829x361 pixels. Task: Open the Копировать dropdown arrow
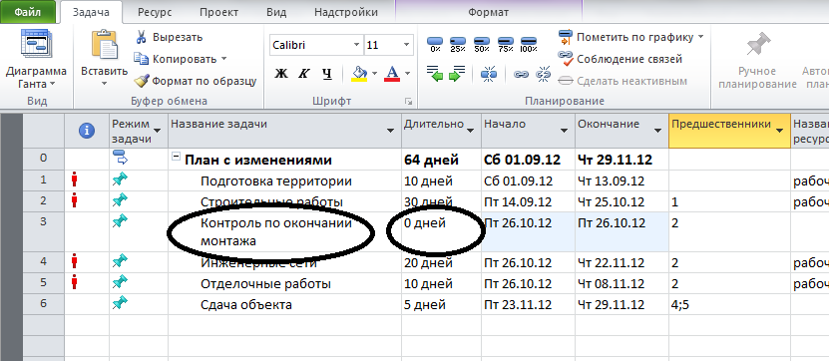[223, 59]
